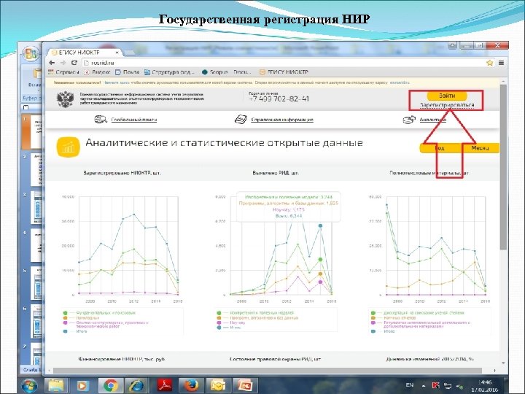Open the Структура орд... bookmark
The width and height of the screenshot is (525, 394).
(169, 72)
